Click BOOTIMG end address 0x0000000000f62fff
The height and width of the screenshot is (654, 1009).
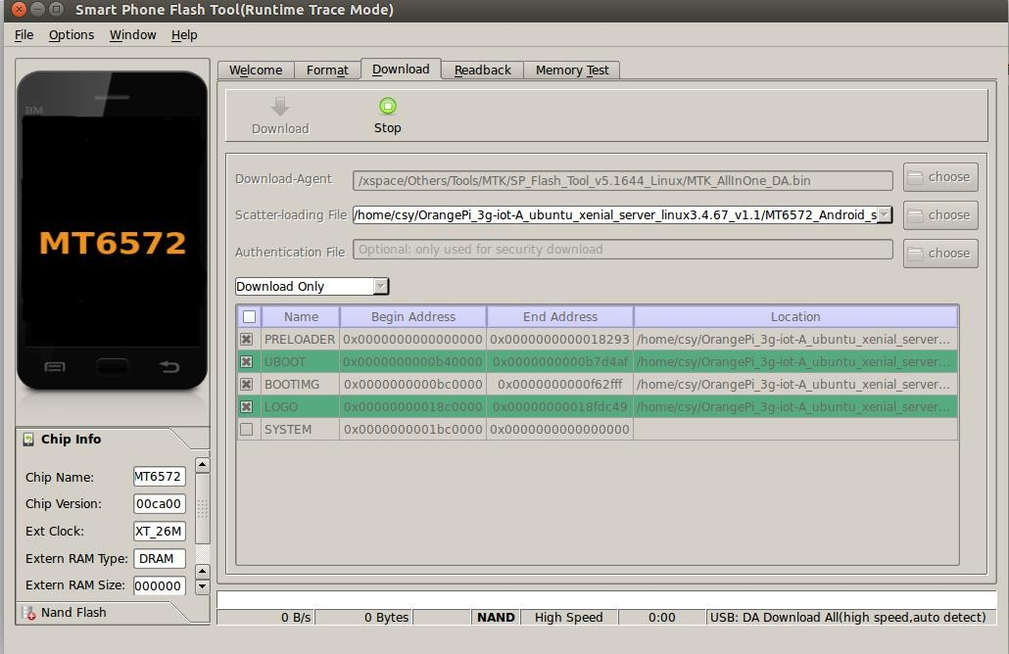559,385
